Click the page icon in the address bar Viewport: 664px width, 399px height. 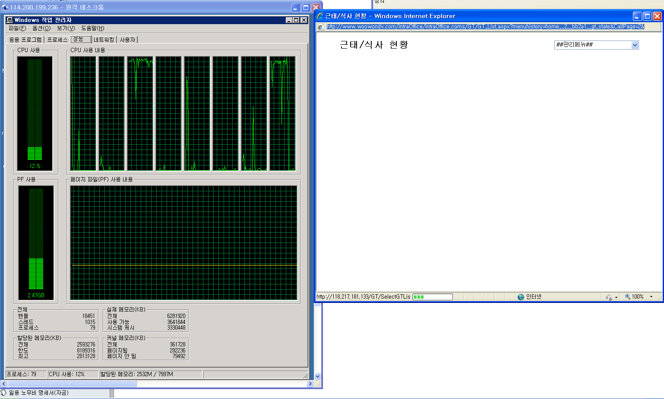click(x=320, y=27)
